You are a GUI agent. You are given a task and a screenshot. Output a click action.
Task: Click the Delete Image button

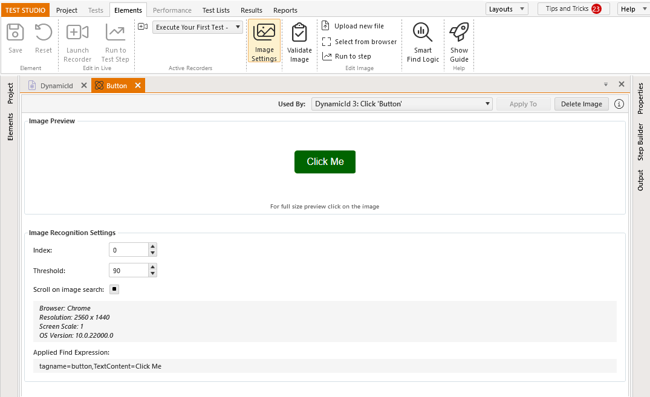coord(581,104)
